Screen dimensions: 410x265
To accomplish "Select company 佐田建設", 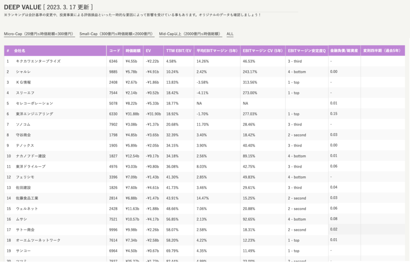I will 23,188.
